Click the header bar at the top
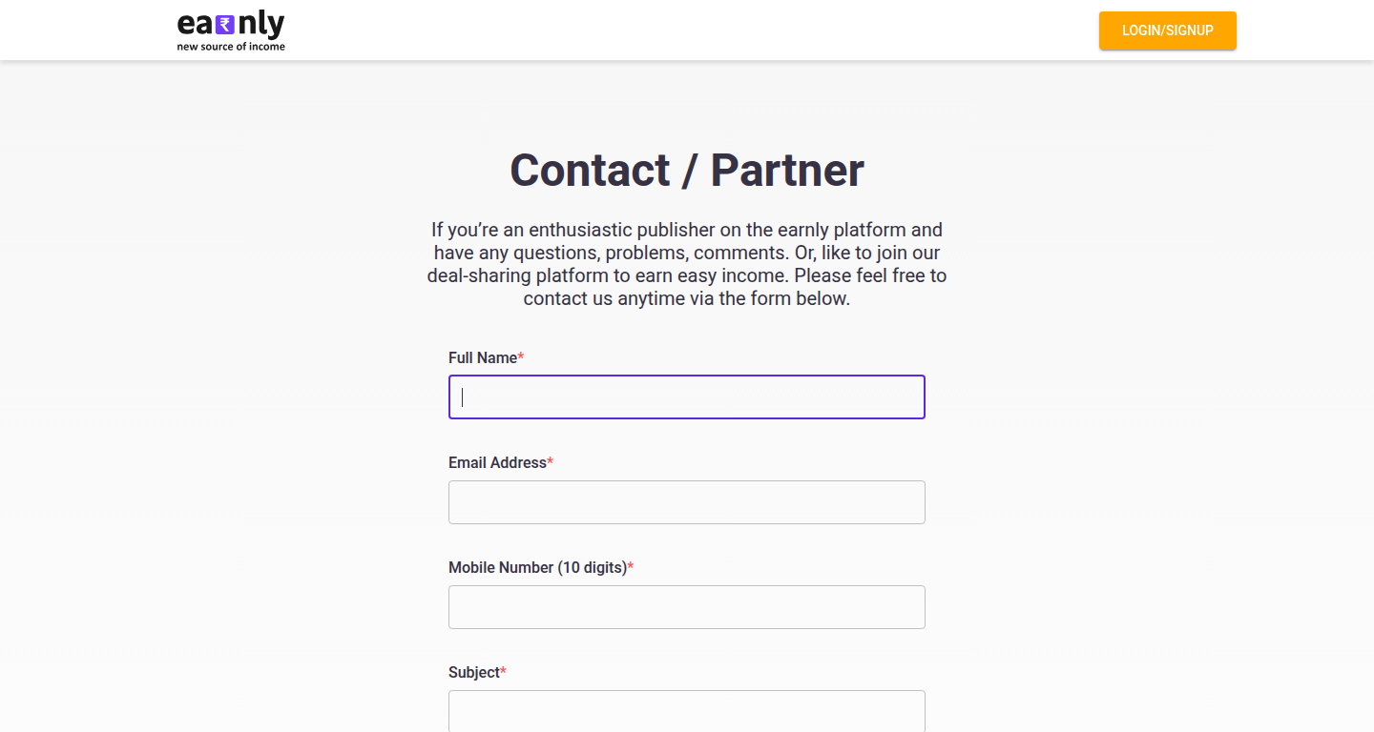 click(x=668, y=30)
